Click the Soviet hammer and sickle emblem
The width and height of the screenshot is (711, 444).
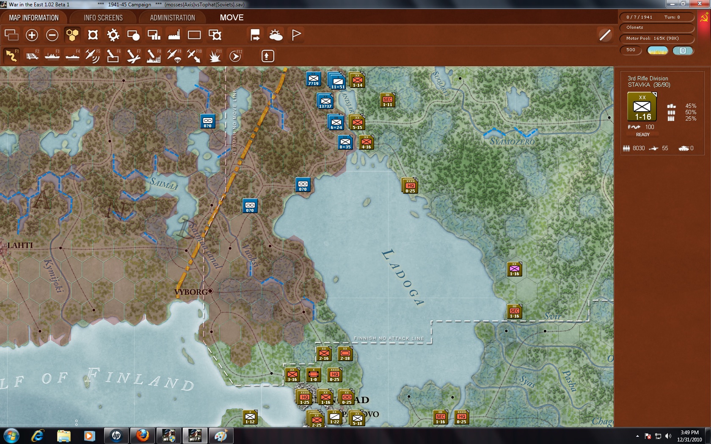coord(704,18)
